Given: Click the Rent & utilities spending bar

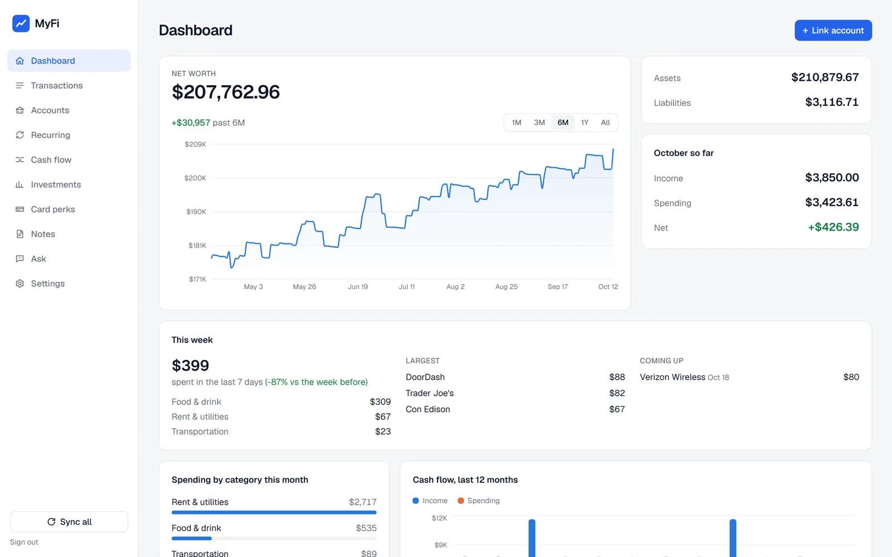Looking at the screenshot, I should coord(274,512).
